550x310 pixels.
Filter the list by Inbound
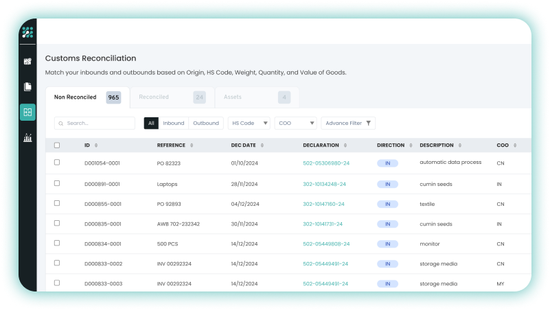pyautogui.click(x=174, y=123)
